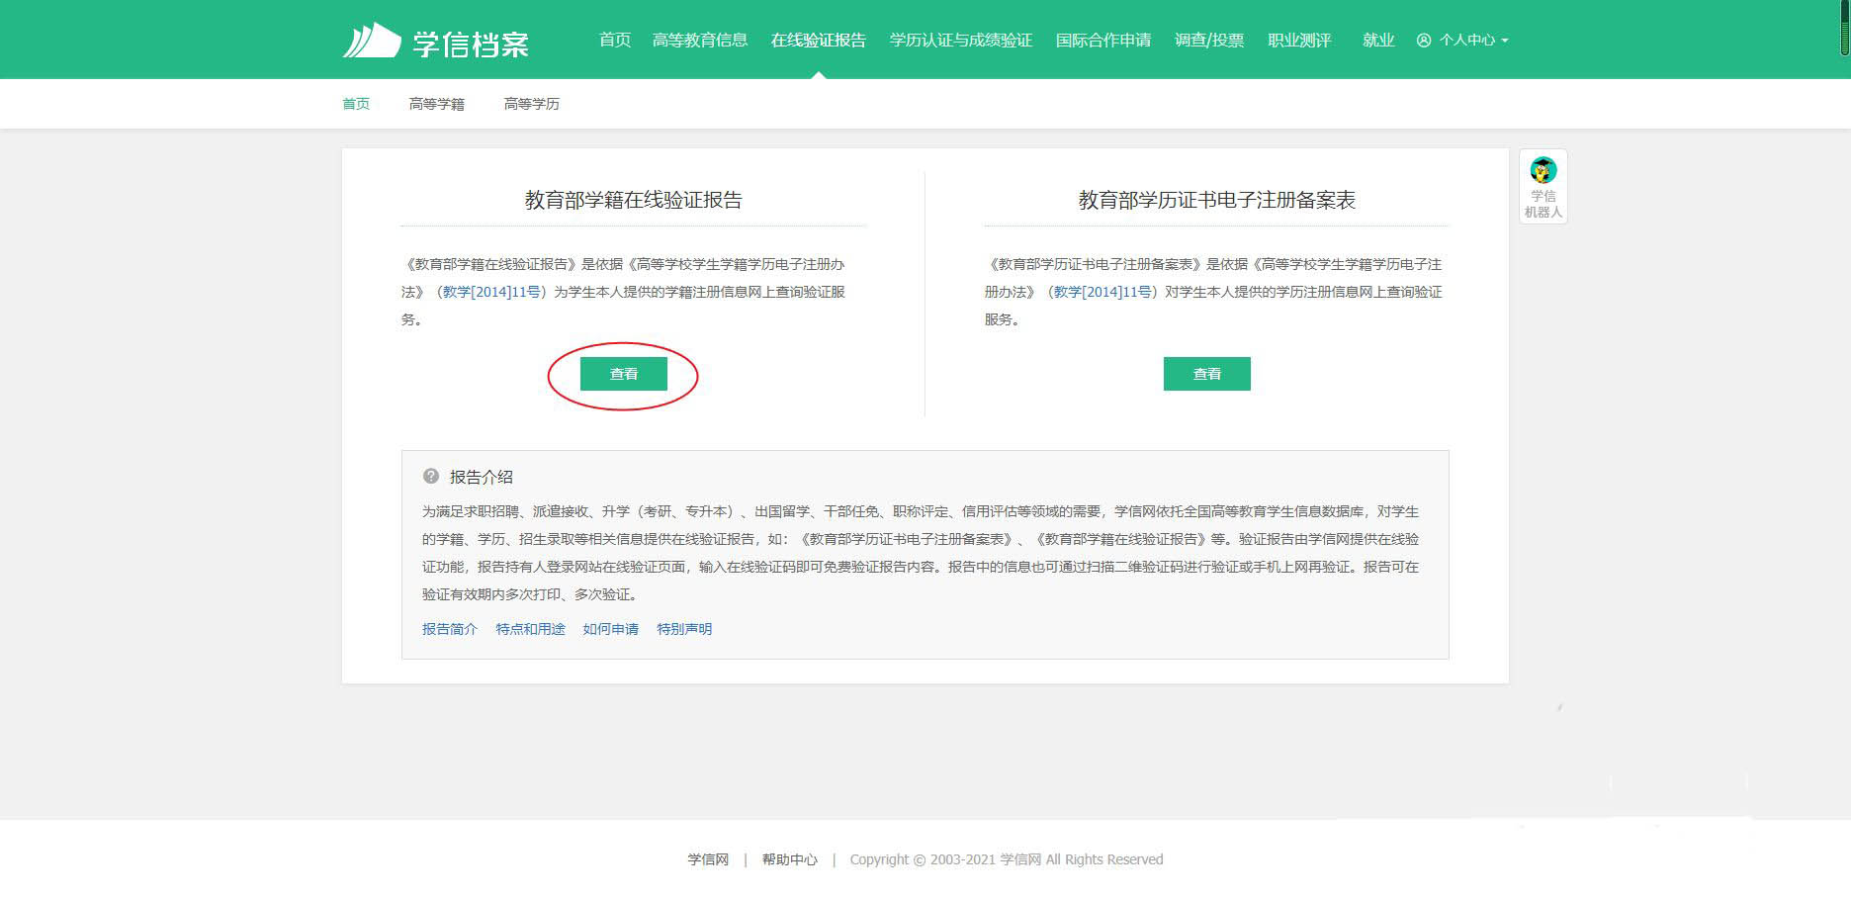Switch to the 高等学历 sub-tab
Image resolution: width=1851 pixels, height=899 pixels.
point(532,104)
